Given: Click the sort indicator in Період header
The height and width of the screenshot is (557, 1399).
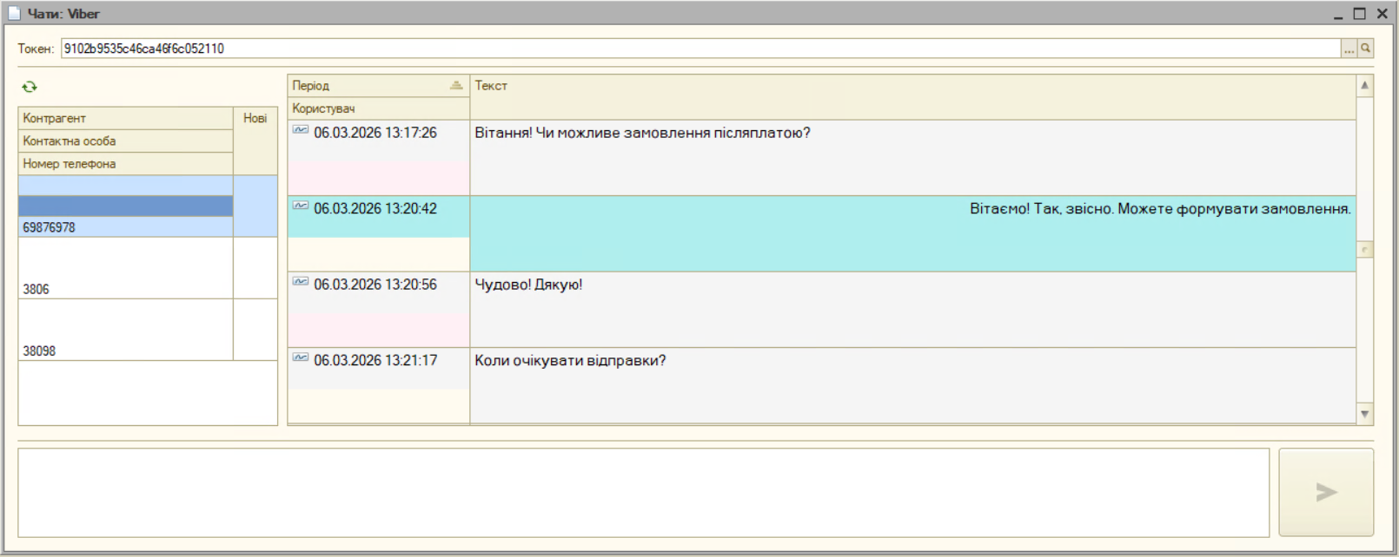Looking at the screenshot, I should point(456,85).
